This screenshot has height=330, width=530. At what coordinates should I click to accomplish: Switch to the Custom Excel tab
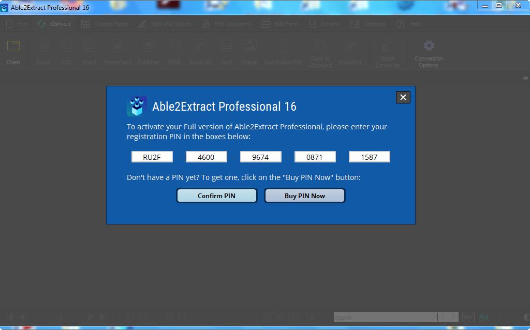(x=105, y=24)
